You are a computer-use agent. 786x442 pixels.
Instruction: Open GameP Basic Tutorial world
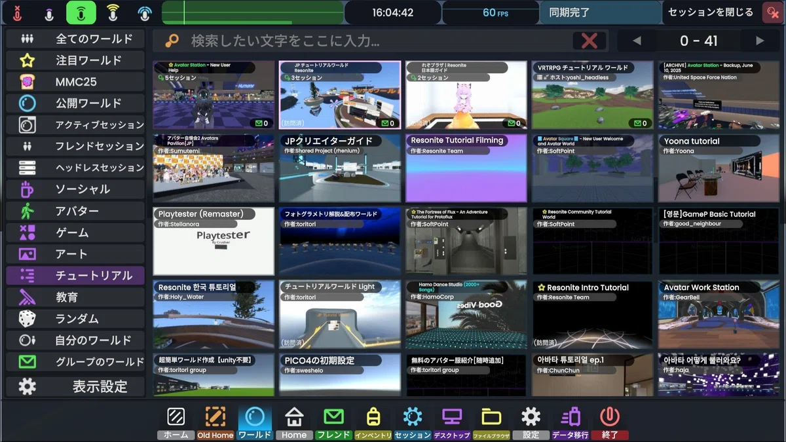719,242
